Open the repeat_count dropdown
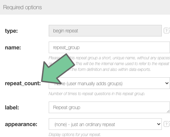This screenshot has height=137, width=170. (109, 83)
